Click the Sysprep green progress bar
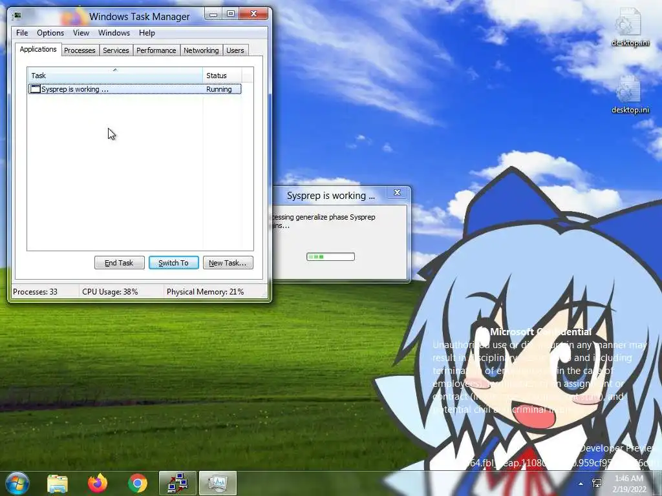The width and height of the screenshot is (662, 496). point(330,256)
